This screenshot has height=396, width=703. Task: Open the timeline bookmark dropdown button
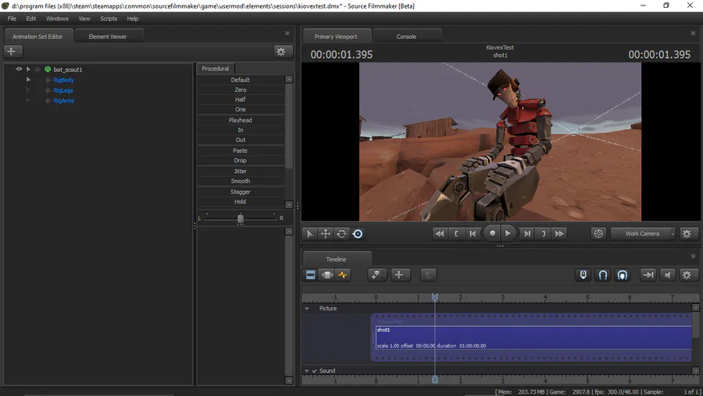[x=376, y=274]
